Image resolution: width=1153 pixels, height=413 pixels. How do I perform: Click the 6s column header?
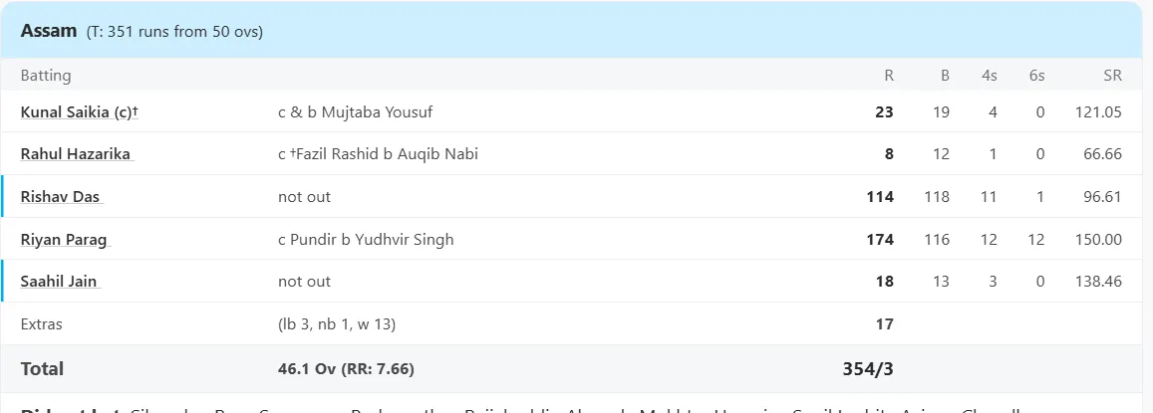coord(1036,76)
